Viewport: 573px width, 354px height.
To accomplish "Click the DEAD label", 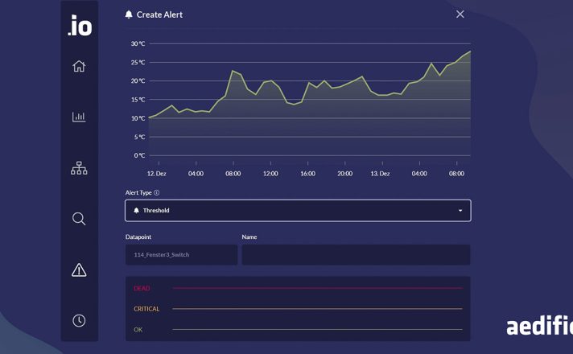I will tap(142, 288).
